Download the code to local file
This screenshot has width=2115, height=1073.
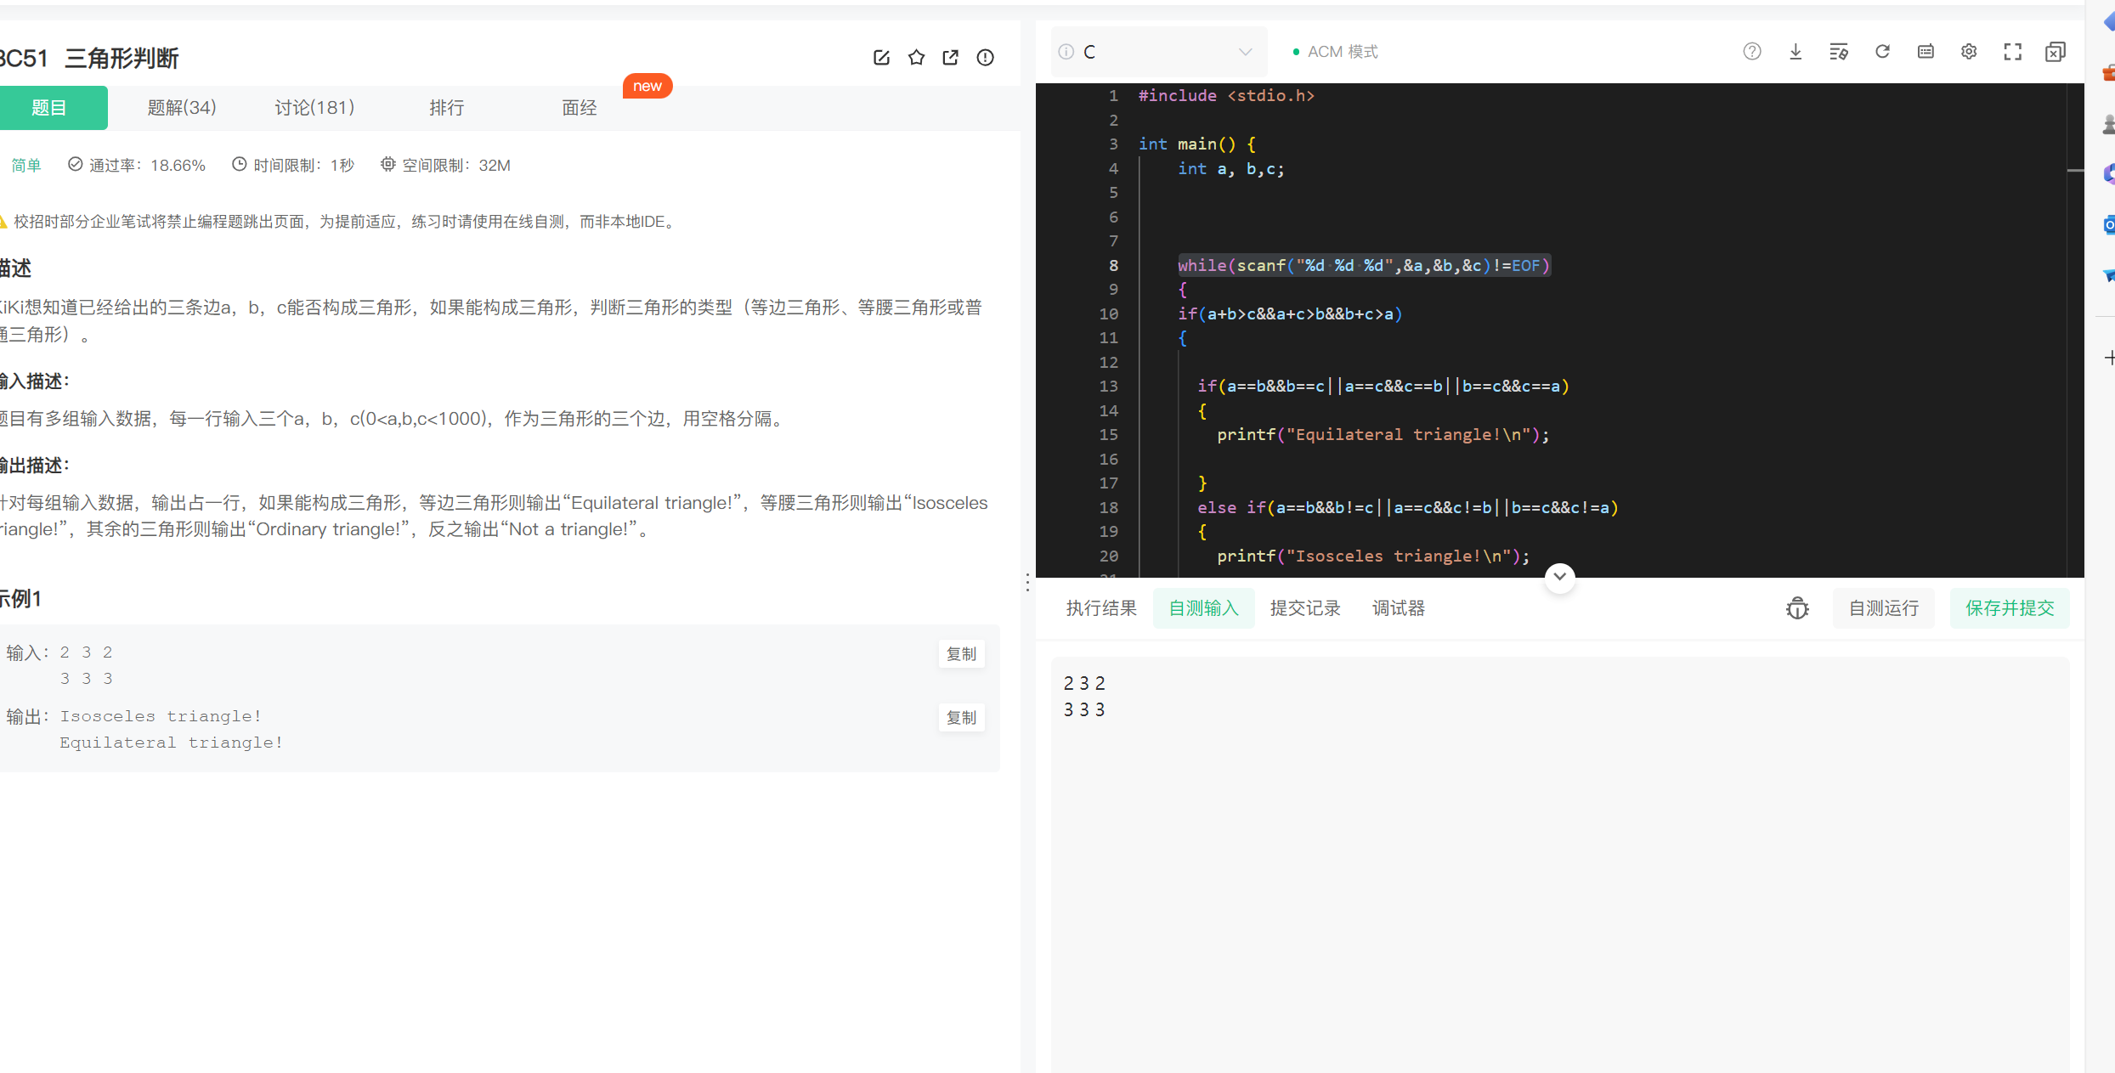tap(1795, 52)
